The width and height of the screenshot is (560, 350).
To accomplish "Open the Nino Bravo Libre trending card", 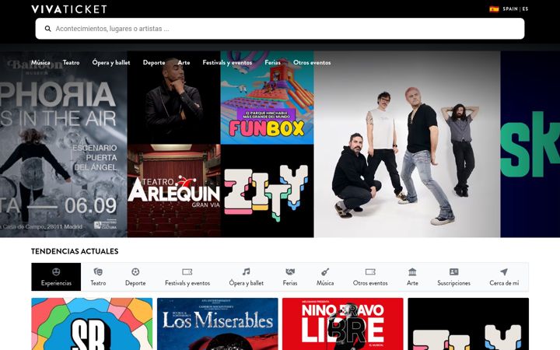I will pyautogui.click(x=343, y=324).
